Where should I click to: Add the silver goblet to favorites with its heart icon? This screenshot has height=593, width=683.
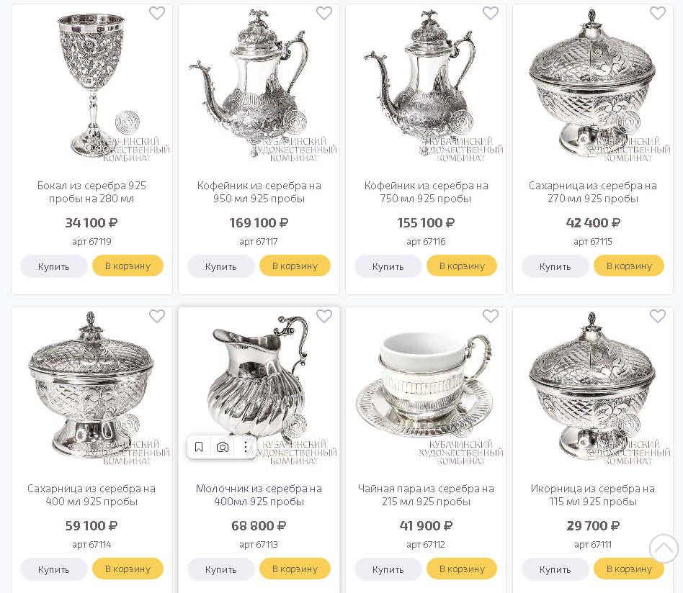(x=157, y=14)
